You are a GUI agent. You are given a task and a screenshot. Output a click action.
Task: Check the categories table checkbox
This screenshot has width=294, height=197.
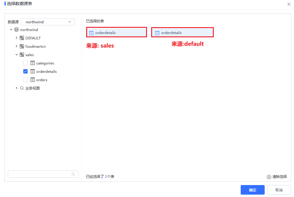tap(25, 63)
